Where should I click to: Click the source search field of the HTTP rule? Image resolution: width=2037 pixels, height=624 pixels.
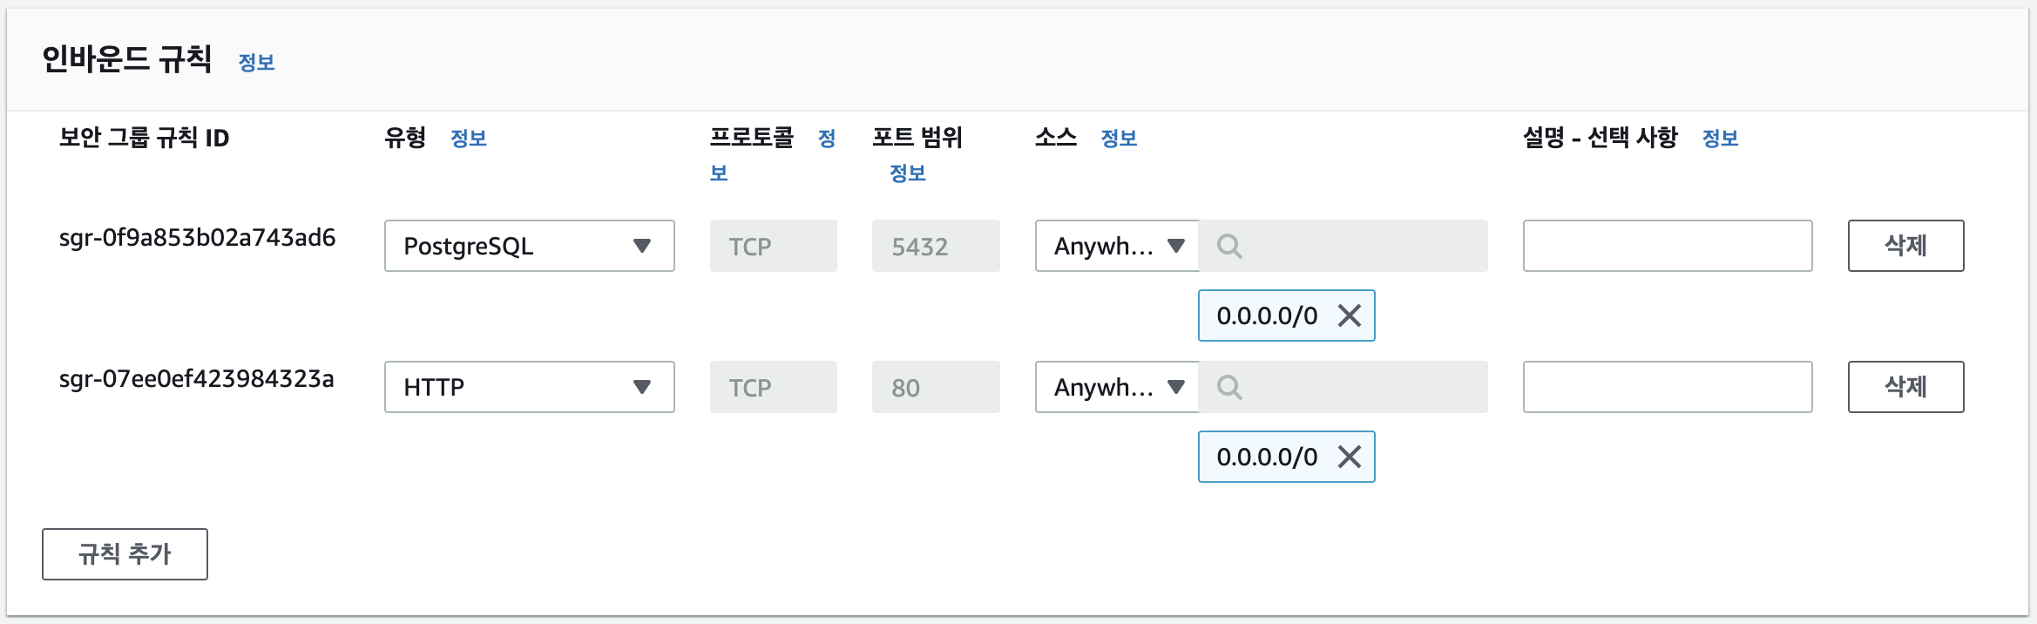[x=1343, y=387]
